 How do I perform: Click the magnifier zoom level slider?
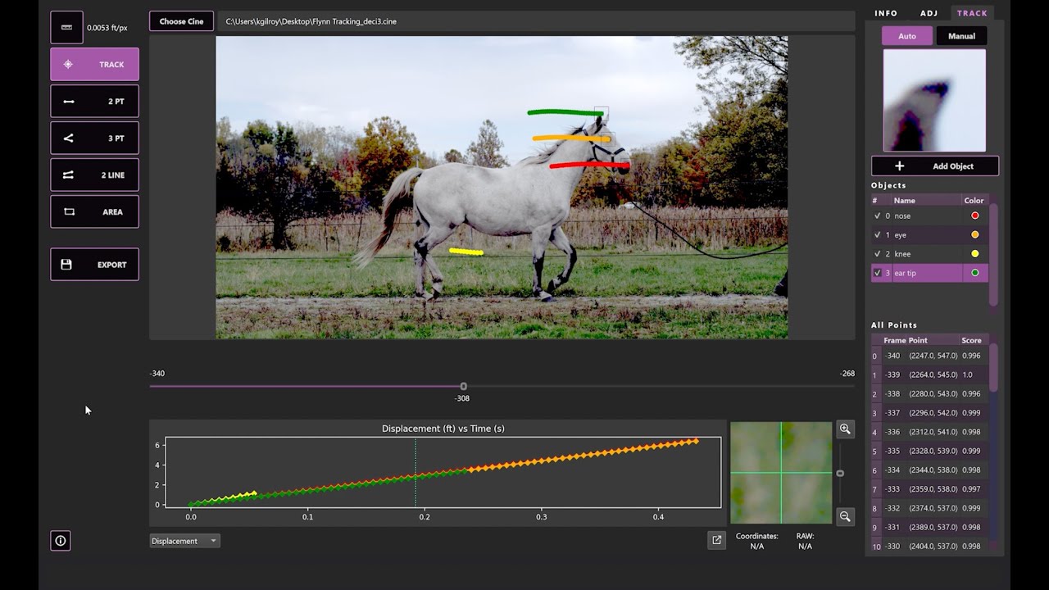coord(840,473)
